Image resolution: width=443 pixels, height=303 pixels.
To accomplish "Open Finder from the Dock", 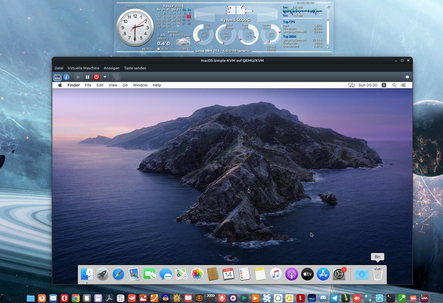I will click(x=87, y=274).
